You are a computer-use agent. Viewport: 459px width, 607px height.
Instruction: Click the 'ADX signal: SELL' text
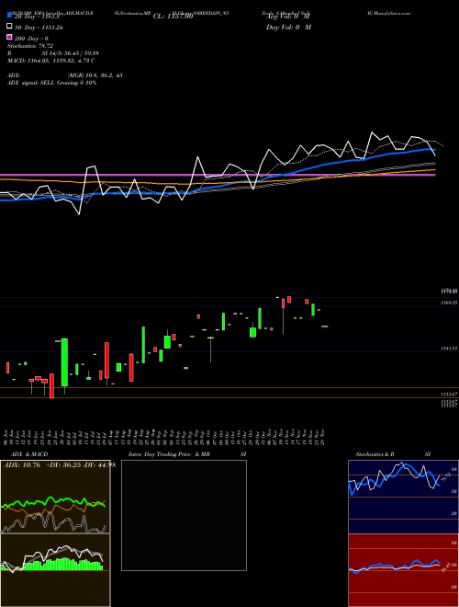pos(31,83)
